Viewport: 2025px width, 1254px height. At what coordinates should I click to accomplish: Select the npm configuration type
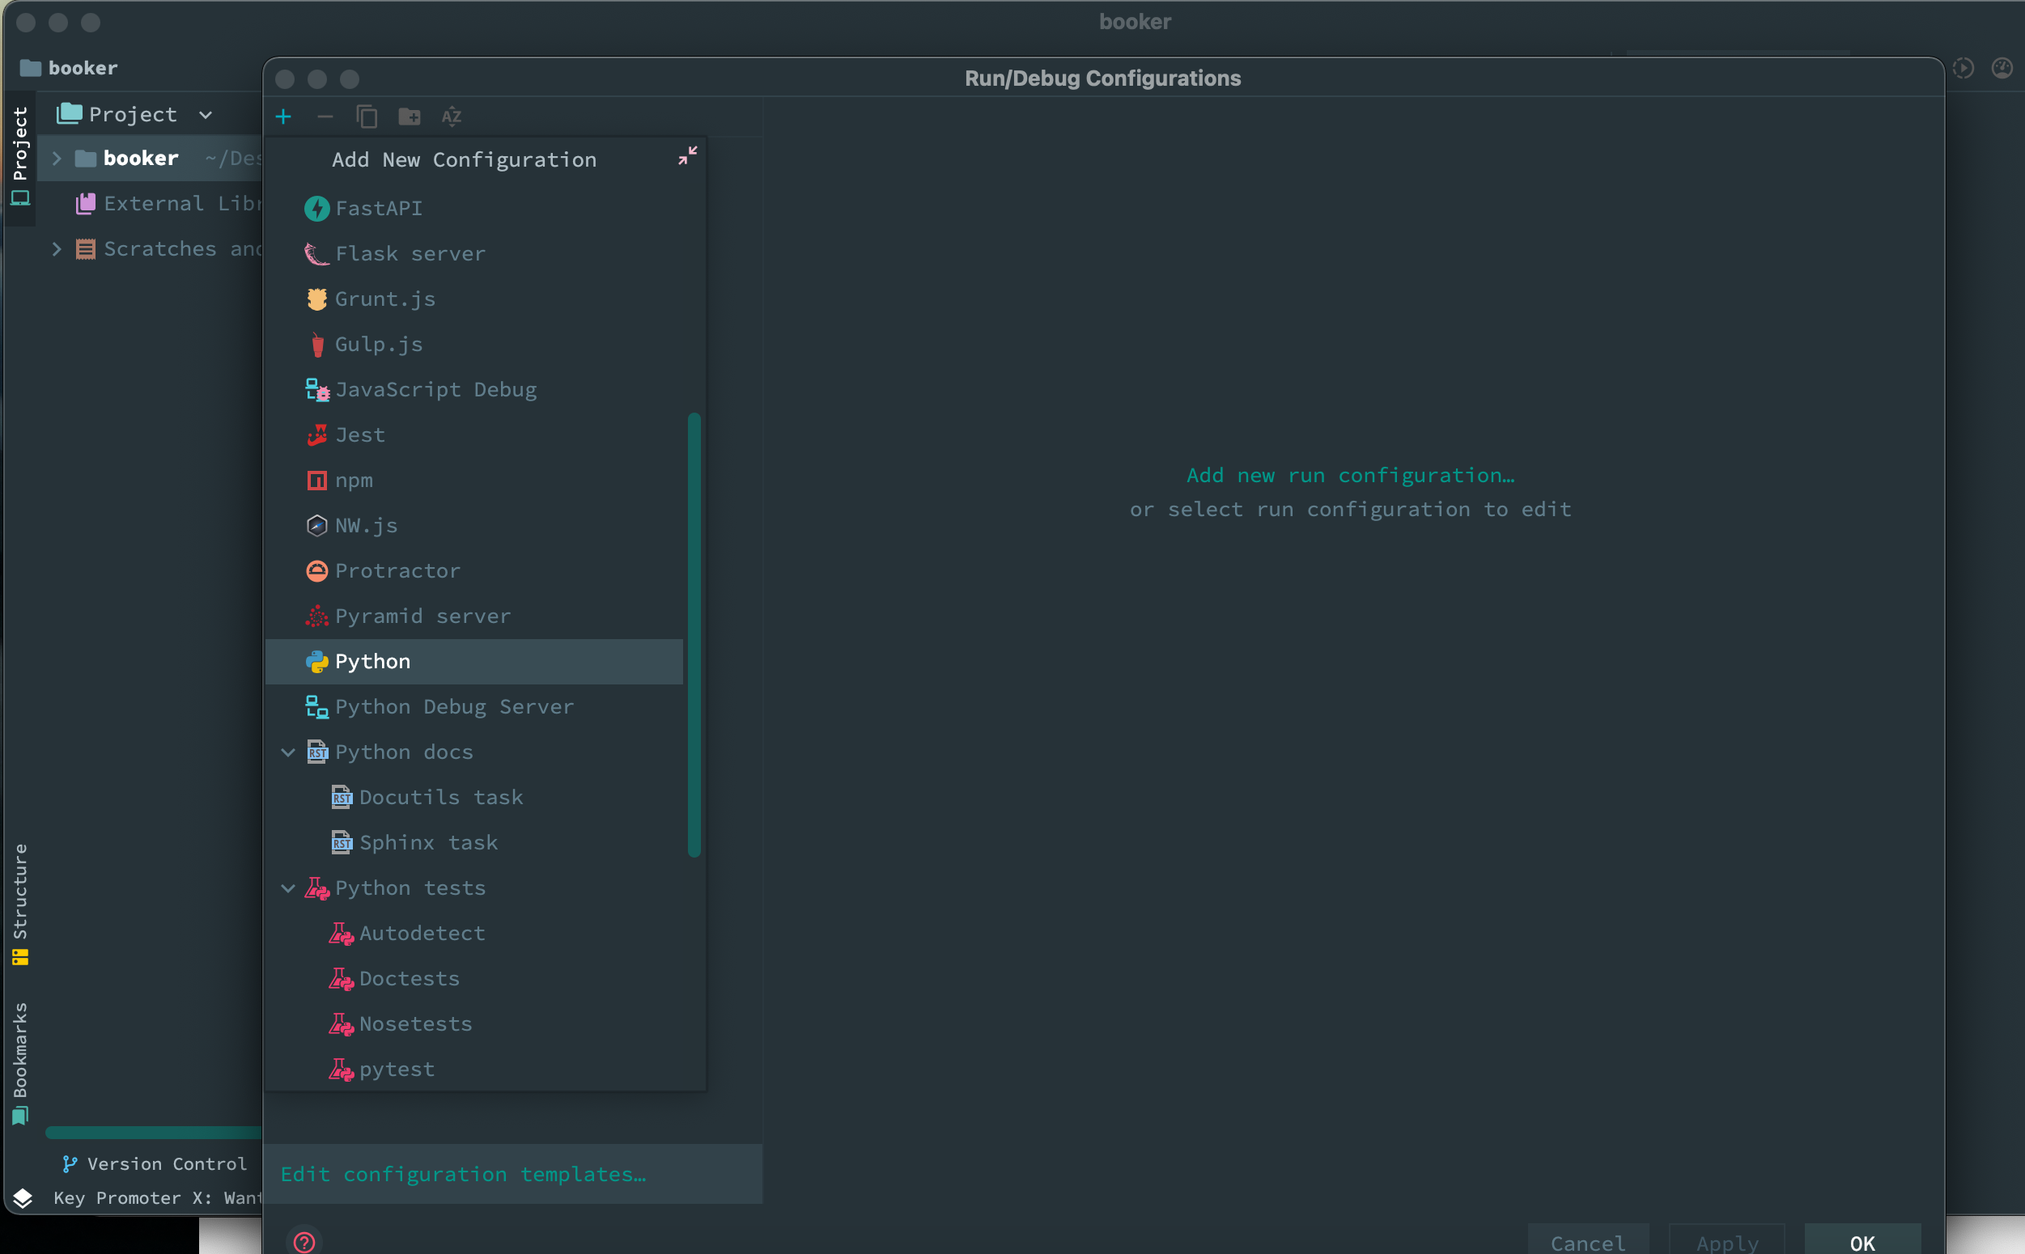[x=354, y=479]
